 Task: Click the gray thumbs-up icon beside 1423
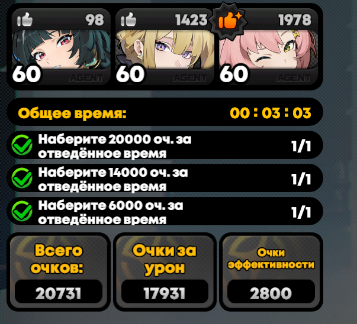128,20
